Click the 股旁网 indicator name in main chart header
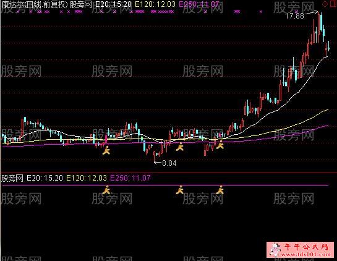Viewport: 337px width, 261px height. coord(81,4)
